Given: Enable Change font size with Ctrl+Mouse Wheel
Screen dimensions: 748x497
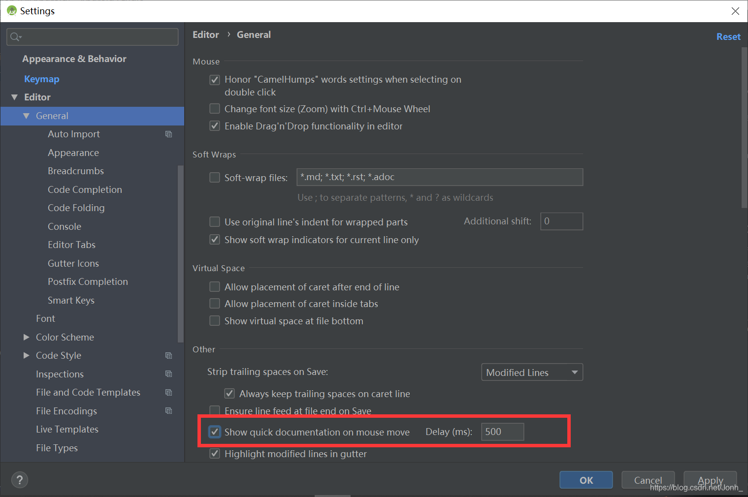Looking at the screenshot, I should click(215, 109).
